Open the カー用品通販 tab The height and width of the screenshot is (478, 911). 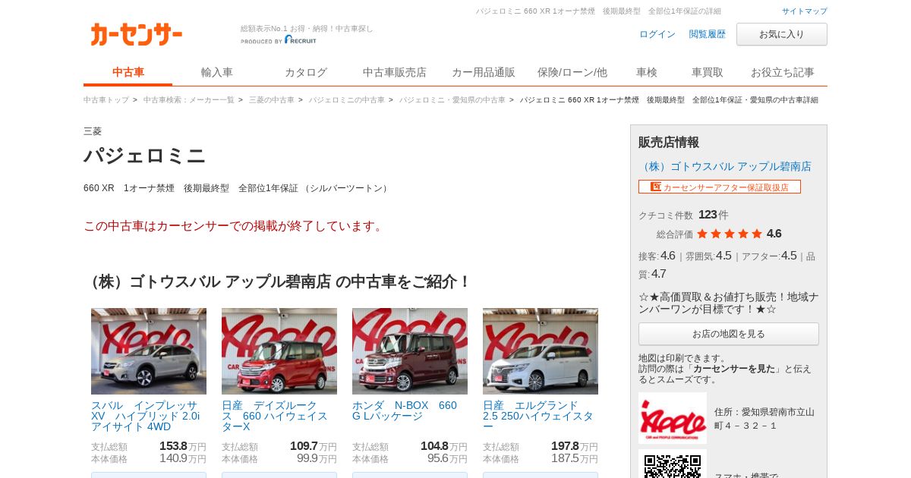point(484,73)
